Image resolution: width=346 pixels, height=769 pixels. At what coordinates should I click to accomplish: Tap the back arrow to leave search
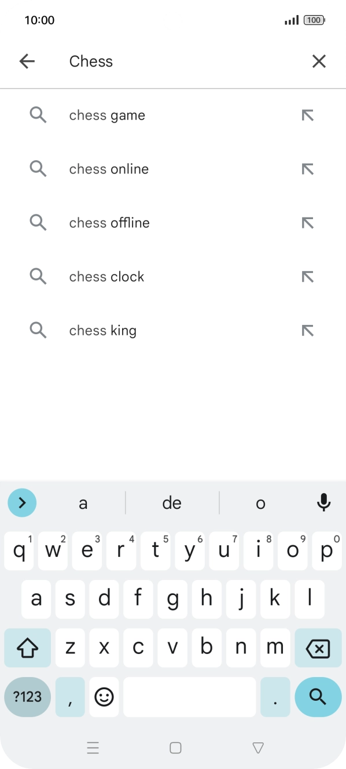coord(27,61)
